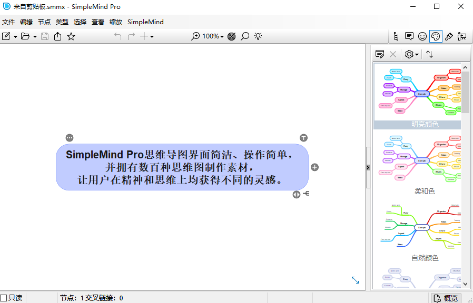Open the presentation mode icon
The width and height of the screenshot is (473, 303).
coord(462,36)
